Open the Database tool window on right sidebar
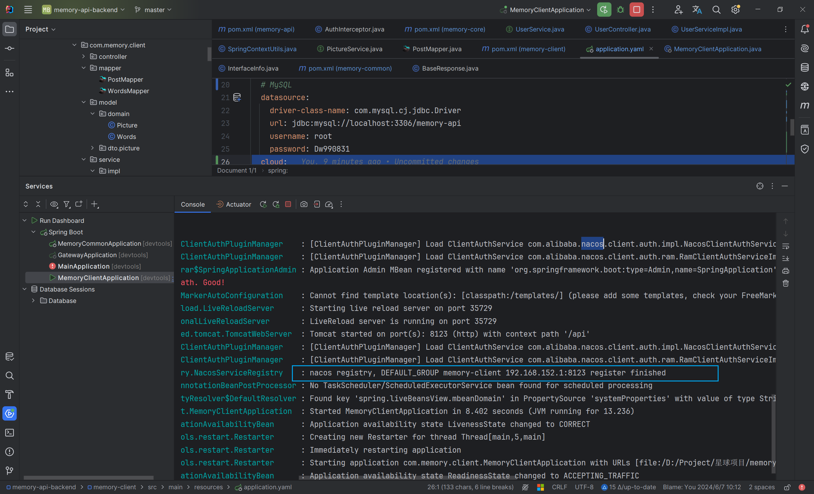 tap(805, 67)
